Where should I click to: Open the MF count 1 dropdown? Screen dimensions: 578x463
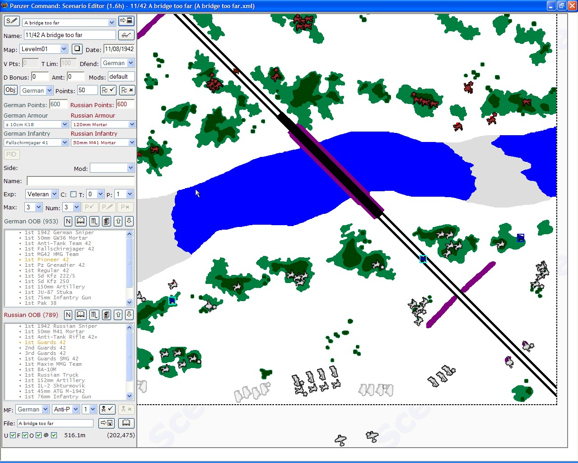coord(93,409)
